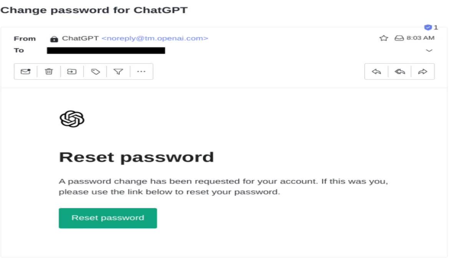This screenshot has width=461, height=259.
Task: Open the more actions ellipsis menu
Action: coord(141,71)
